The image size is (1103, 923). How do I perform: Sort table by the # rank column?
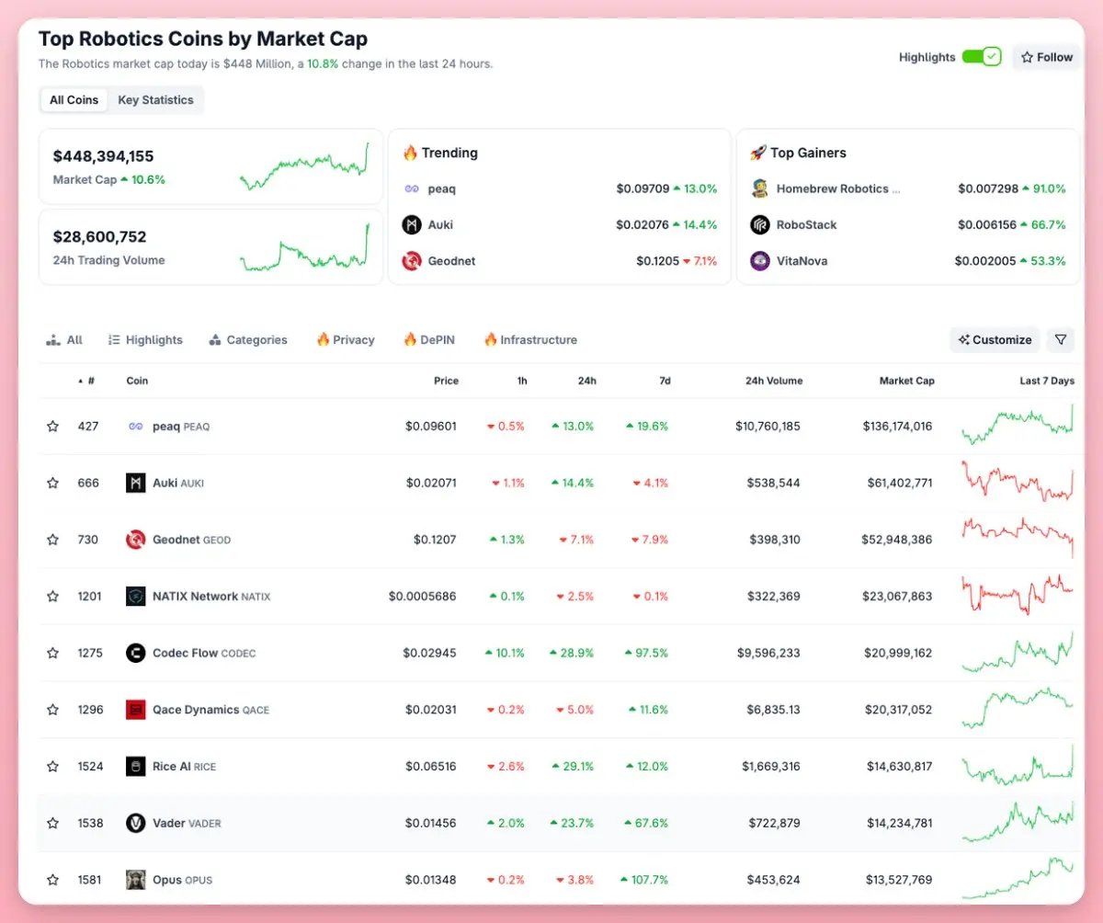point(89,381)
